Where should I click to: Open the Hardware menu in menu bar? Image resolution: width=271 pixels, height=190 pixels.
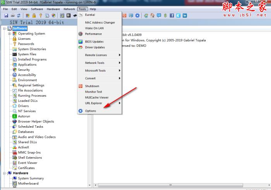tap(53, 9)
